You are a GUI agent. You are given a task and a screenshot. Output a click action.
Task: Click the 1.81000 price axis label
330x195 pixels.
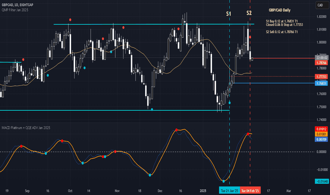(x=322, y=29)
